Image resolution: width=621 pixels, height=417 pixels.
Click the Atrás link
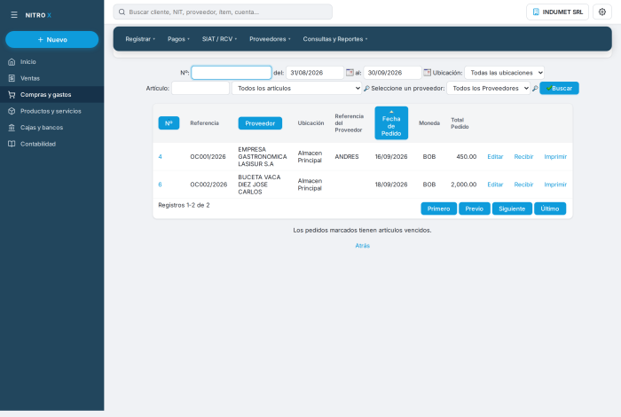(x=362, y=246)
